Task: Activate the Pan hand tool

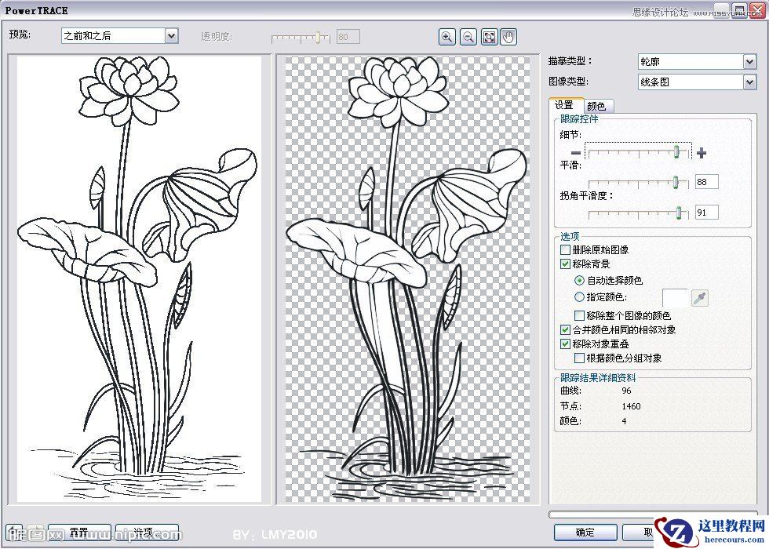Action: [507, 36]
